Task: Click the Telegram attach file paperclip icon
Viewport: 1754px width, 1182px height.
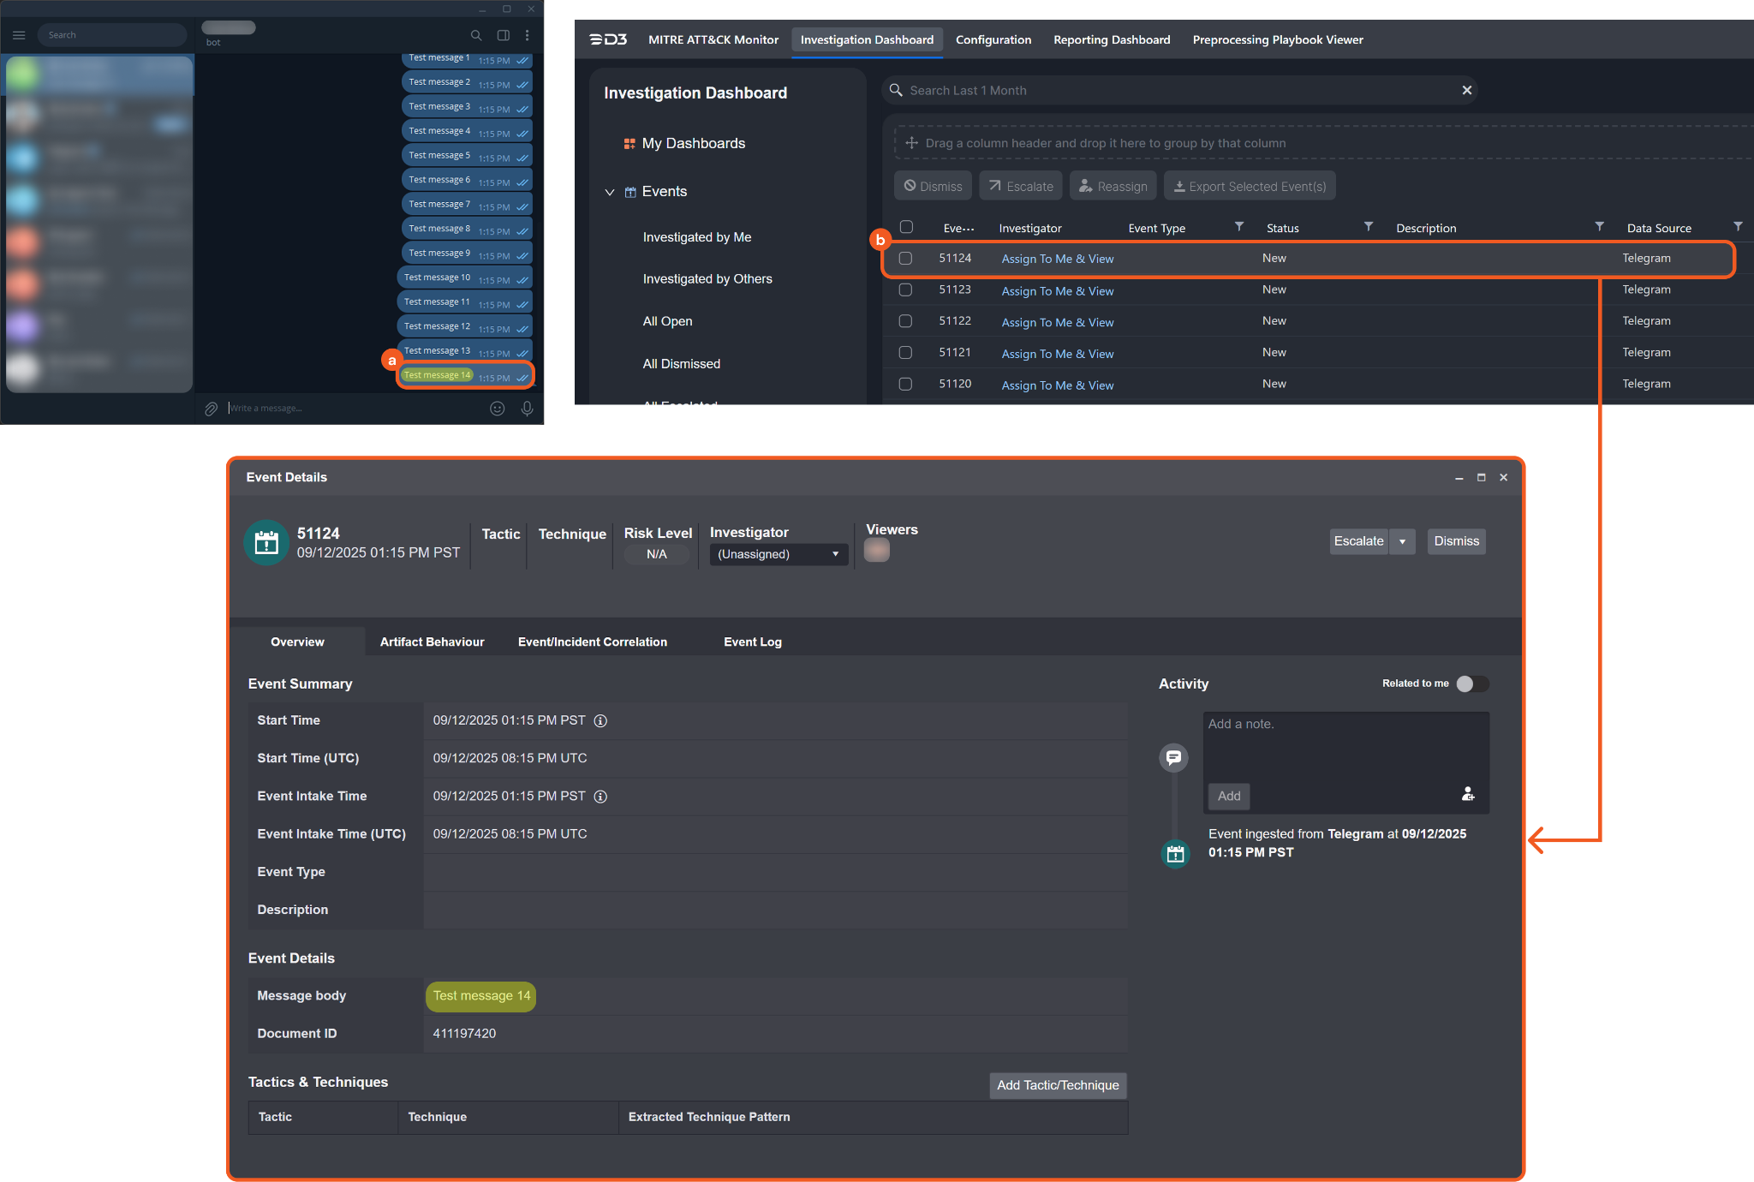Action: tap(211, 409)
